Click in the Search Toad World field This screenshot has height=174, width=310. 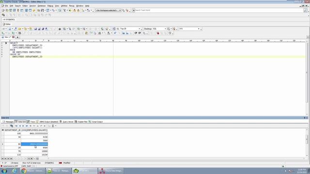(218, 10)
